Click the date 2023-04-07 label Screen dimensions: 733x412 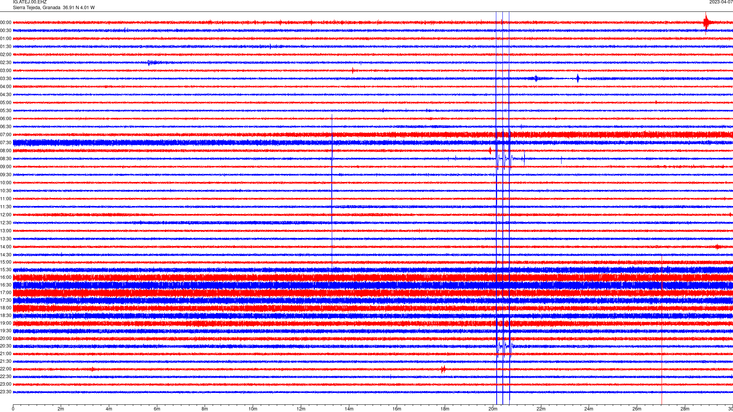(x=721, y=2)
